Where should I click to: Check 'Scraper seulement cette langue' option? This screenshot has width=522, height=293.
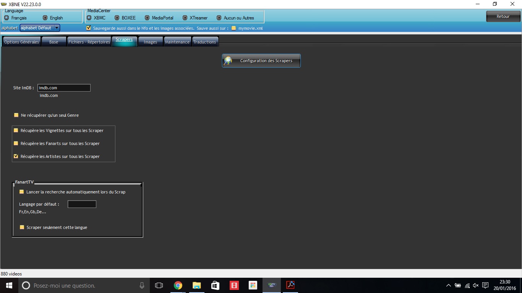pyautogui.click(x=22, y=227)
